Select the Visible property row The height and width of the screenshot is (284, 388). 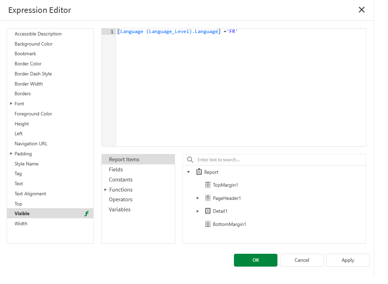[x=50, y=213]
